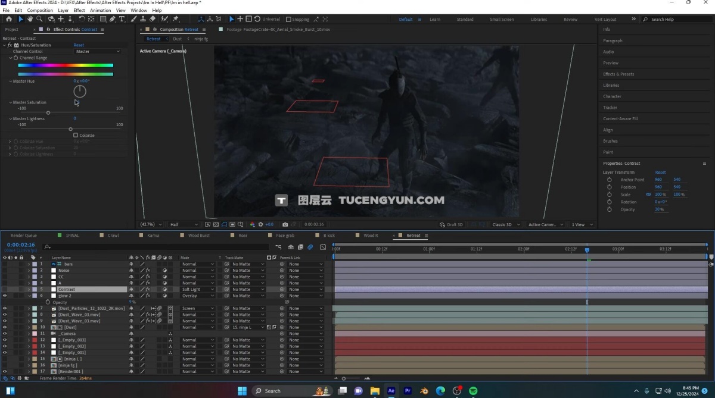Screen dimensions: 715x398
Task: Click the Master Hue dial
Action: pyautogui.click(x=80, y=91)
